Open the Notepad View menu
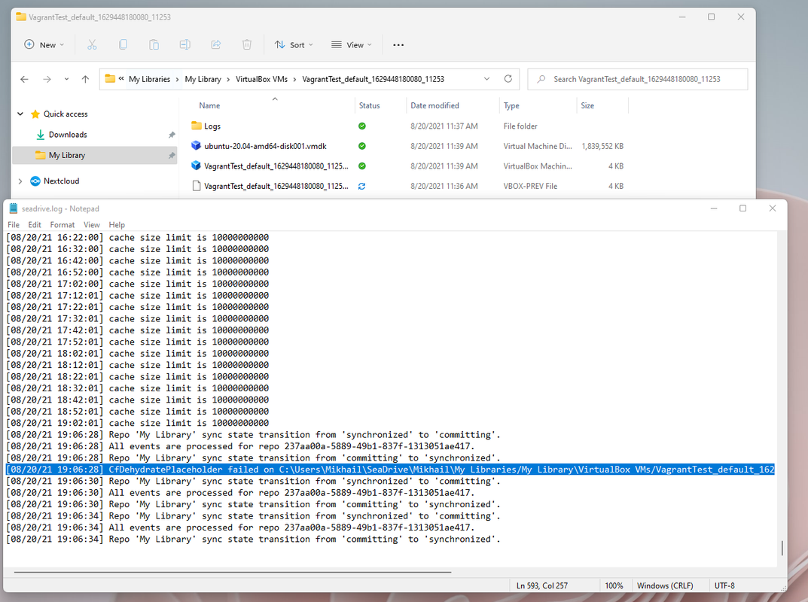808x602 pixels. (92, 224)
